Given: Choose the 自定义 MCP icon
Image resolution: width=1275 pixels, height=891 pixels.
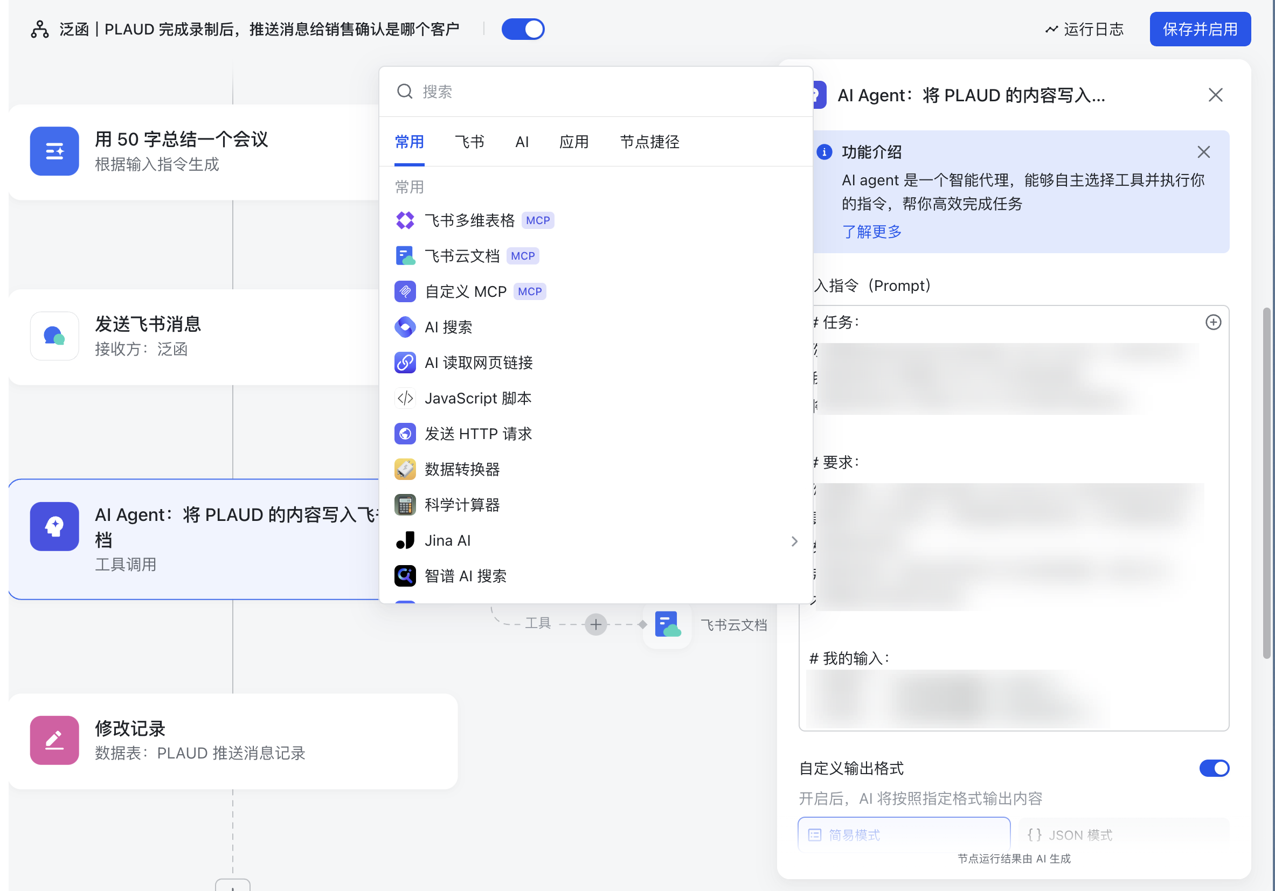Looking at the screenshot, I should tap(405, 291).
